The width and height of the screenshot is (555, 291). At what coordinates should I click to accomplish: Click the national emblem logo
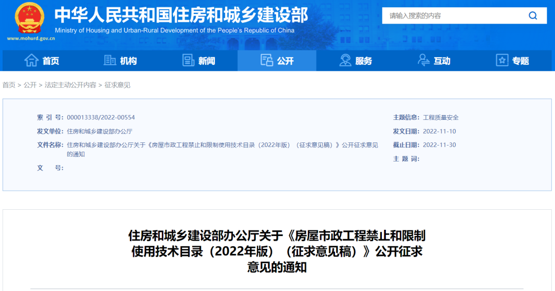29,17
